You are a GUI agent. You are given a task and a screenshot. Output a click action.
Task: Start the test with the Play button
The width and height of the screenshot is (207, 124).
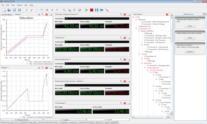pos(86,10)
